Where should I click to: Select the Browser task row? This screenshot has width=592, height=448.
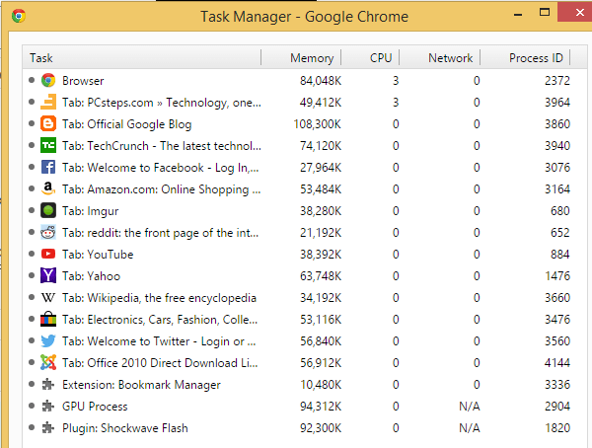click(305, 81)
